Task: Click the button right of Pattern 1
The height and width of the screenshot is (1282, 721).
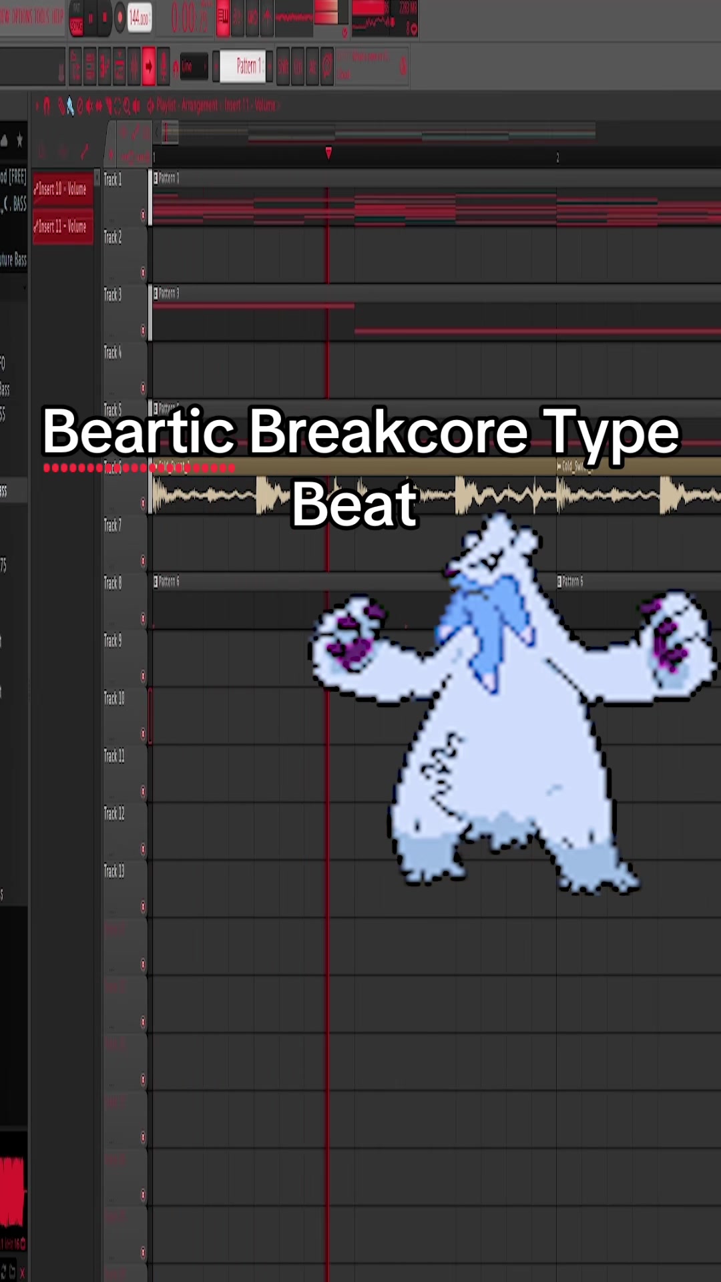Action: pos(269,67)
